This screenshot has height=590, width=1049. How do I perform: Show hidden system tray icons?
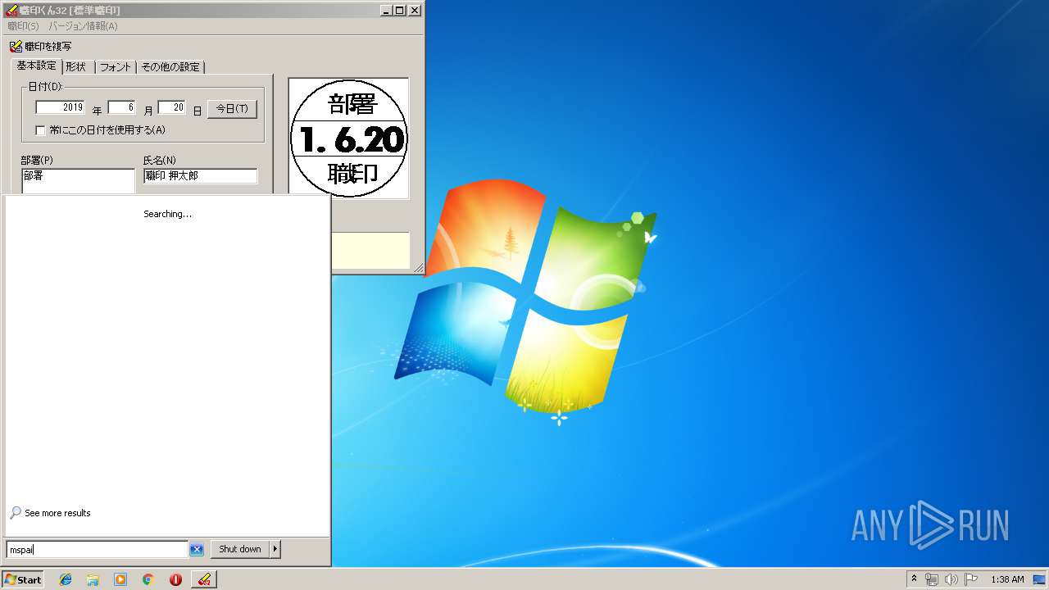coord(915,579)
